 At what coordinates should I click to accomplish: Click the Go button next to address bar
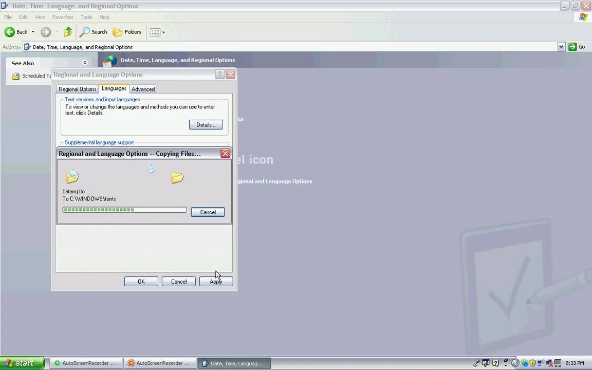click(577, 47)
